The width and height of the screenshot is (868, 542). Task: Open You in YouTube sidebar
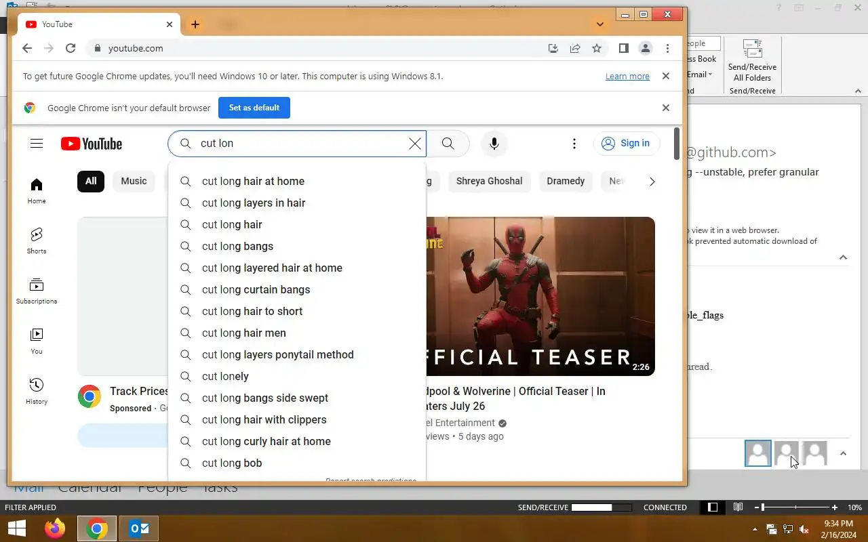tap(37, 341)
